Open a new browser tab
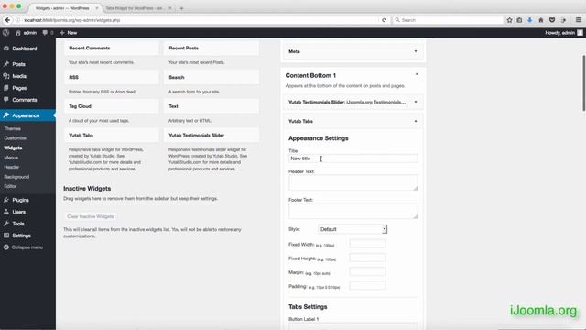The width and height of the screenshot is (586, 330). click(x=181, y=8)
